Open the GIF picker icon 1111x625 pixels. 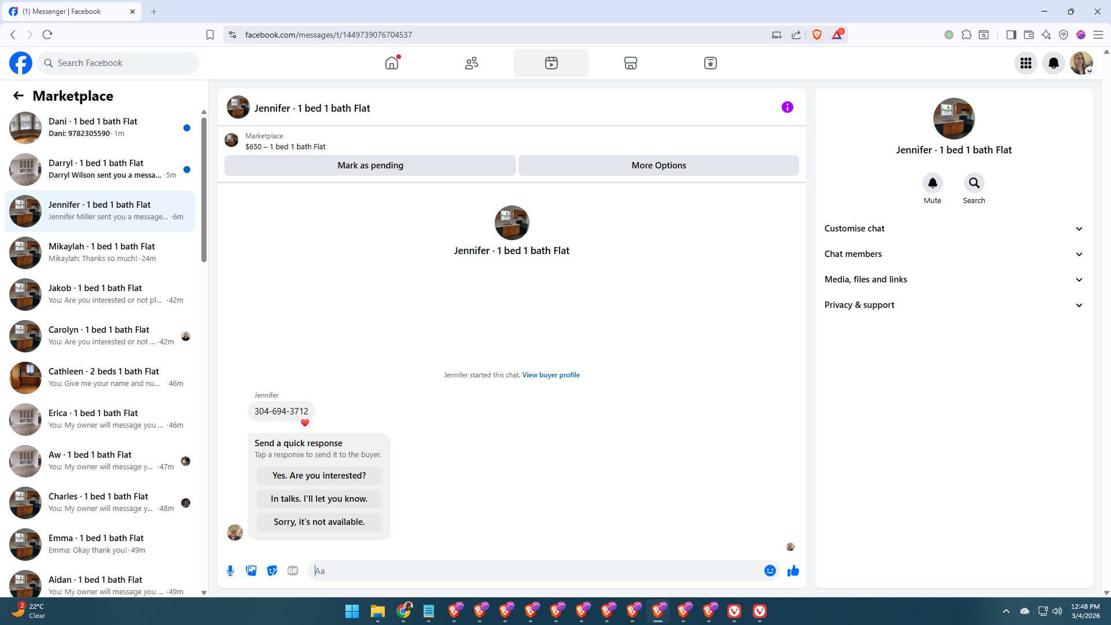[293, 571]
